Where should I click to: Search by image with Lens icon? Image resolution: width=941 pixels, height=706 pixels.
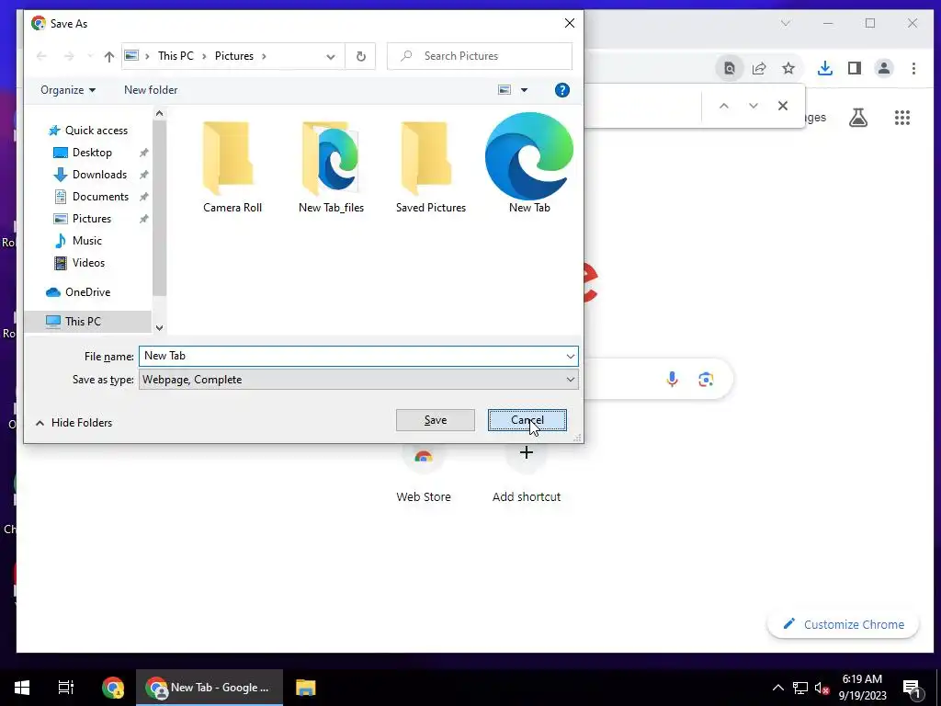point(706,380)
